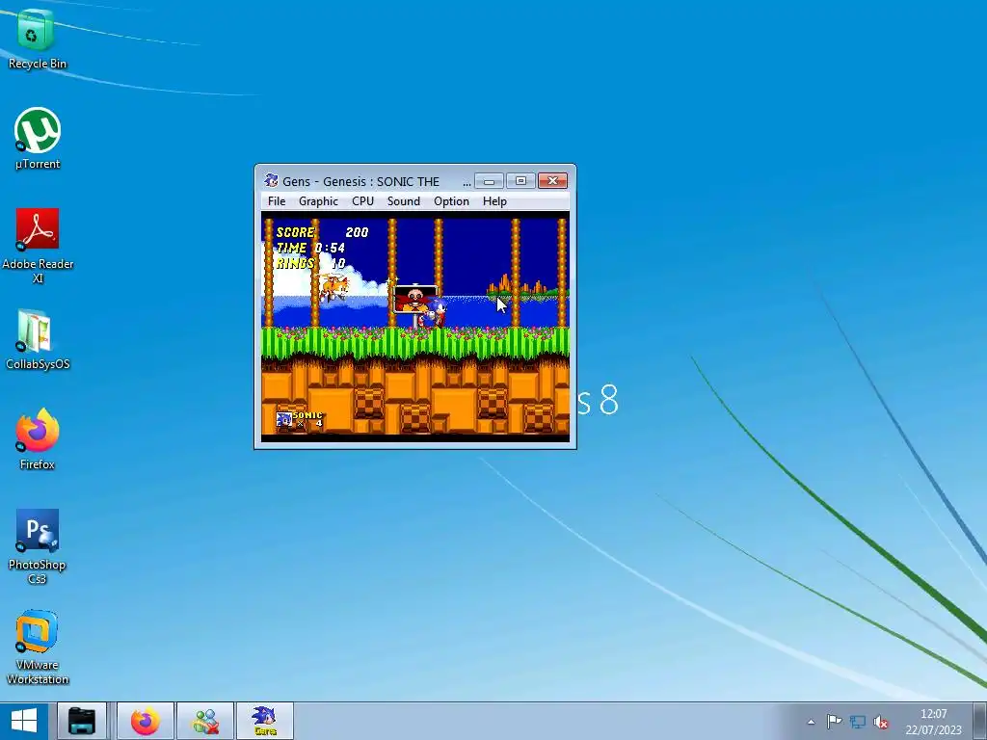Click the Sonic lives counter icon
Image resolution: width=987 pixels, height=740 pixels.
(x=284, y=419)
